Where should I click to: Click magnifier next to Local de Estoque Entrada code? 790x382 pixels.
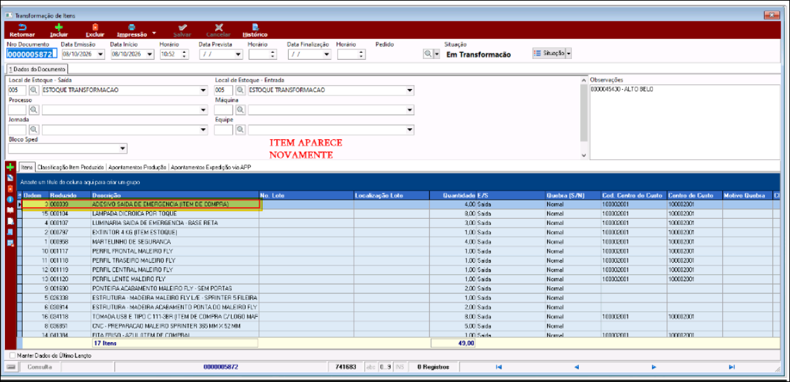point(240,91)
